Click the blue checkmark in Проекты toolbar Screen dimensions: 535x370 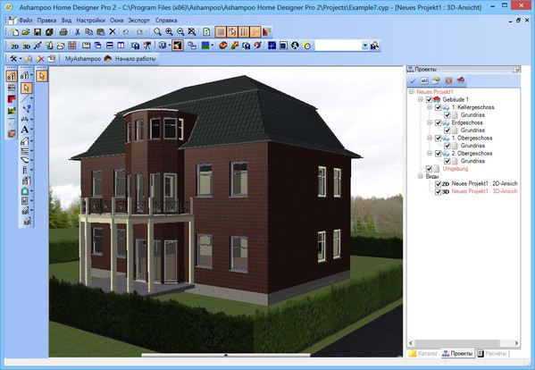point(413,81)
